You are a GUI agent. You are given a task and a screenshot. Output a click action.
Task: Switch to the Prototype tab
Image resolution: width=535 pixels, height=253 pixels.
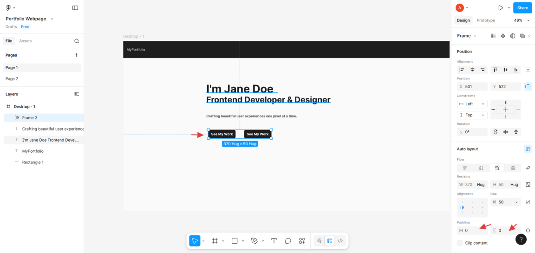(x=486, y=20)
